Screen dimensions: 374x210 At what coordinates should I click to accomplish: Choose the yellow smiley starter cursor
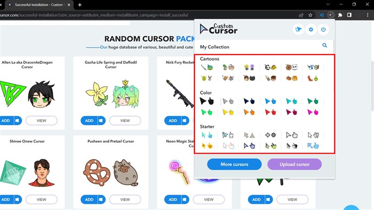pyautogui.click(x=207, y=146)
